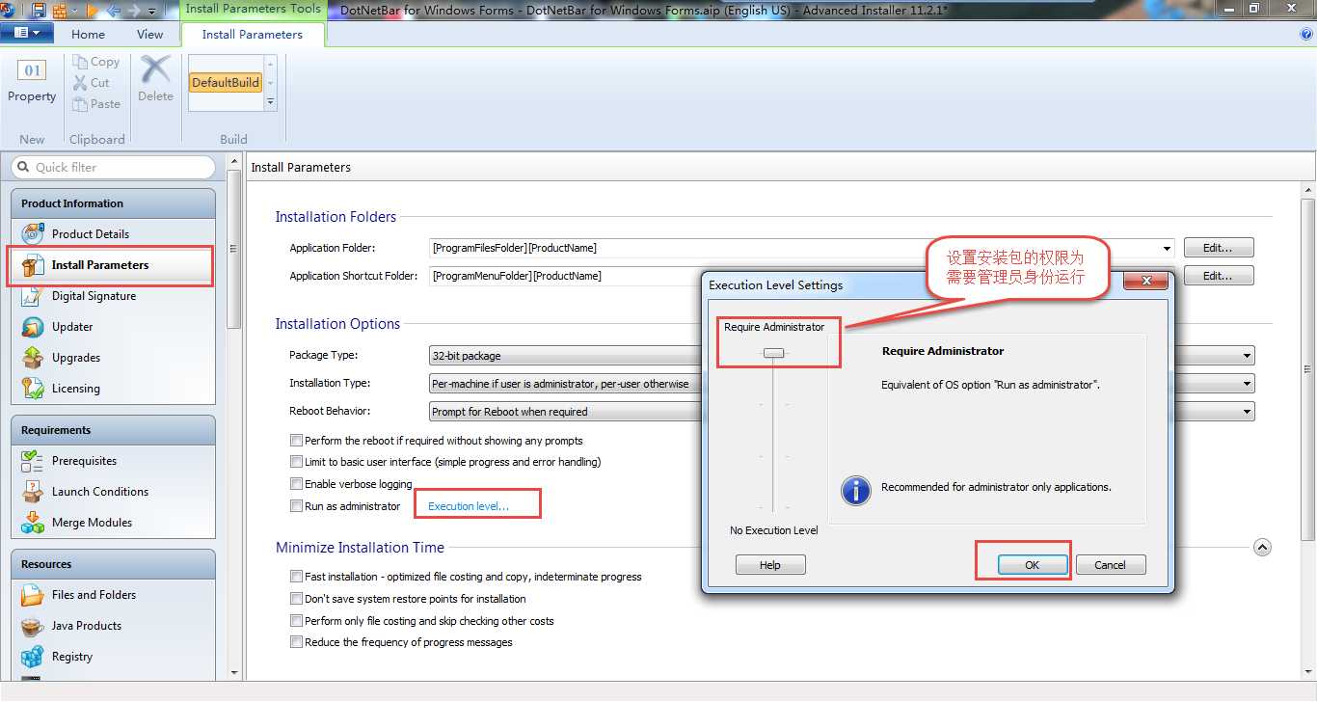Viewport: 1317px width, 702px height.
Task: Click OK in Execution Level Settings
Action: point(1032,565)
